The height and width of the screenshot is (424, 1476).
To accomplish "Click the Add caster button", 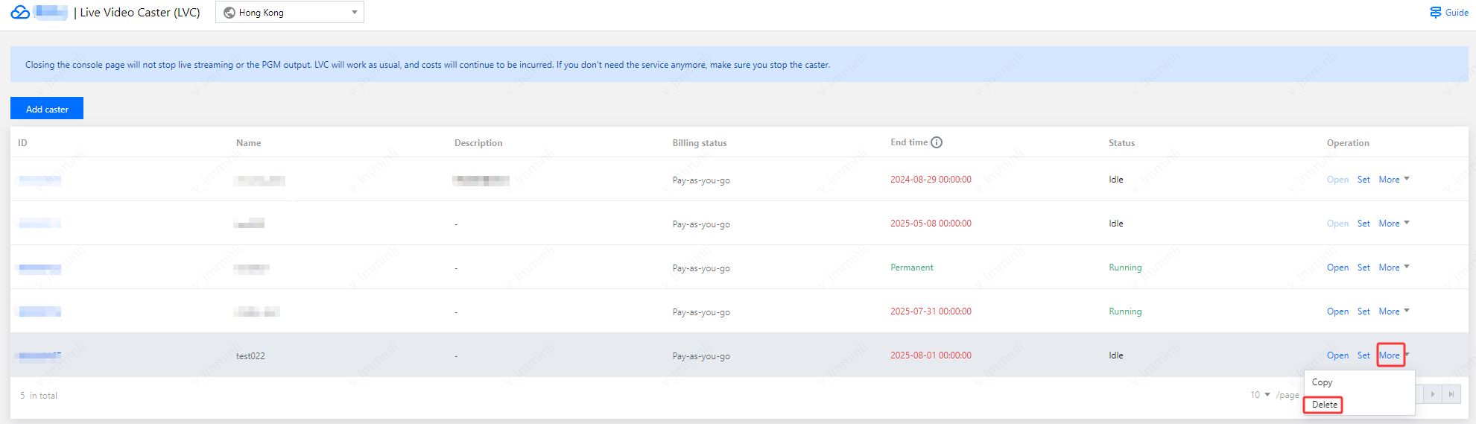I will [47, 109].
